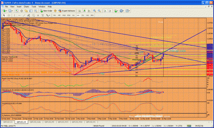Viewport: 214px width, 128px height.
Task: Select the Equidistant Channel tool
Action: pos(28,15)
